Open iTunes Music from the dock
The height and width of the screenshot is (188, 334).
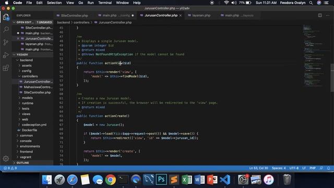tap(269, 180)
